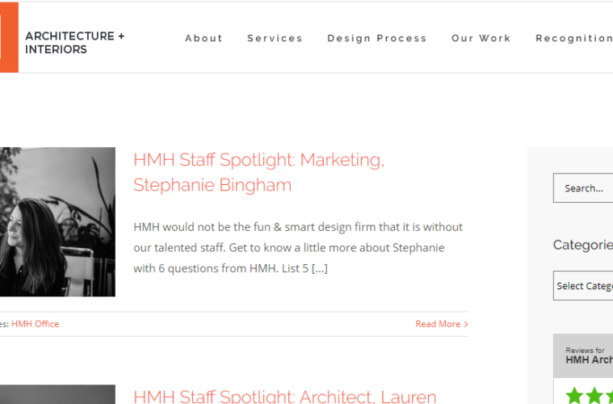This screenshot has height=404, width=613.
Task: Click the [...] ellipsis ending the excerpt
Action: click(319, 268)
